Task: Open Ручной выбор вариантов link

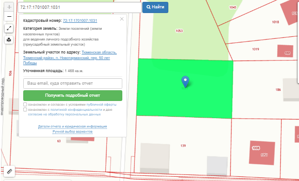Action: point(73,132)
